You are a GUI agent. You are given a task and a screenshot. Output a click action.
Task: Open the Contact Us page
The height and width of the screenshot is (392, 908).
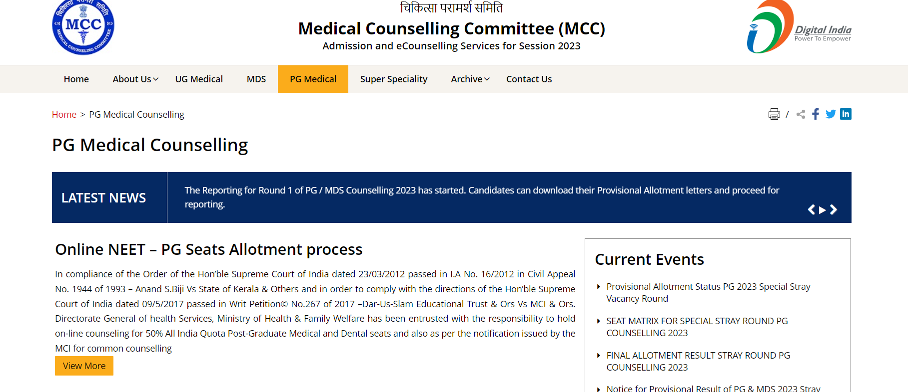tap(529, 79)
